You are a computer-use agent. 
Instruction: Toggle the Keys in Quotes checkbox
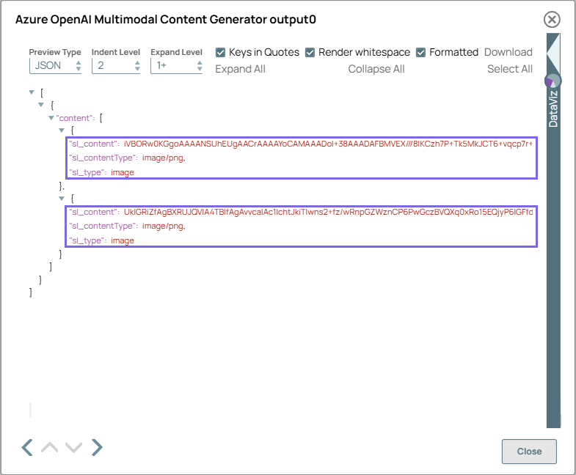[x=220, y=53]
